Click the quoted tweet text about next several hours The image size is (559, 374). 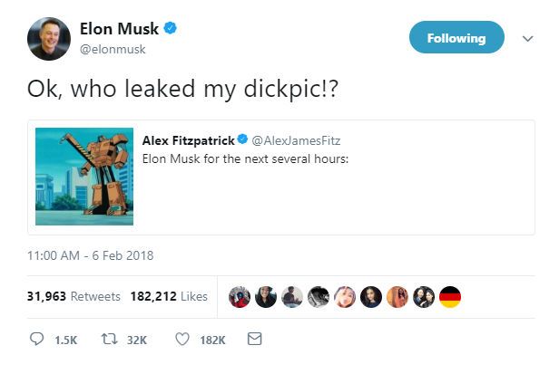tap(234, 158)
